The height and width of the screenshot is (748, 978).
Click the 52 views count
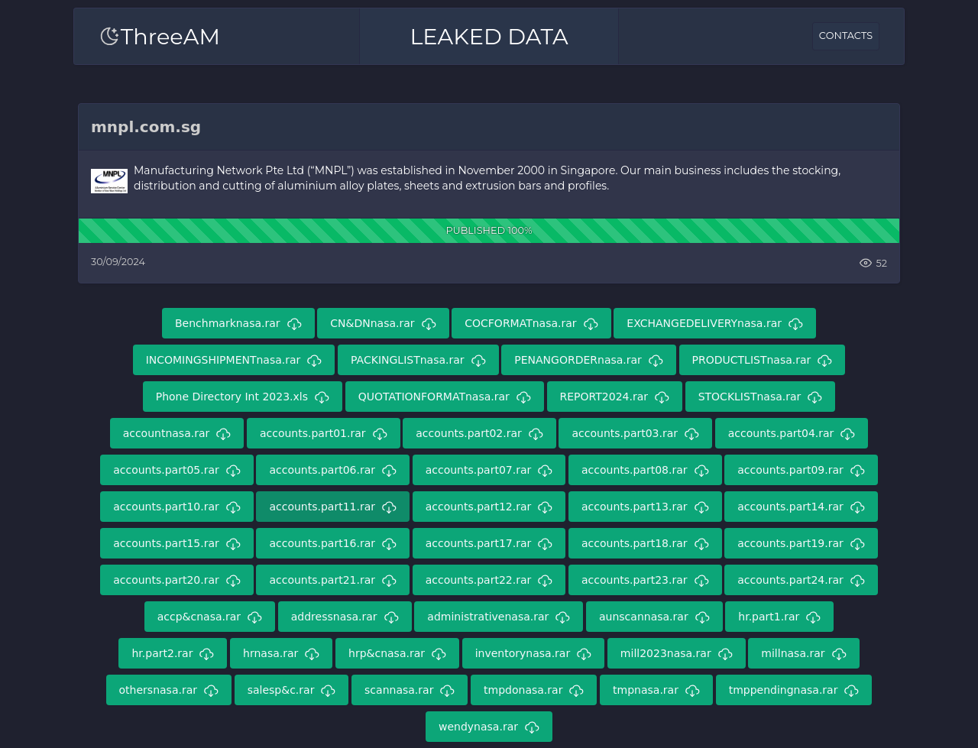click(x=882, y=263)
